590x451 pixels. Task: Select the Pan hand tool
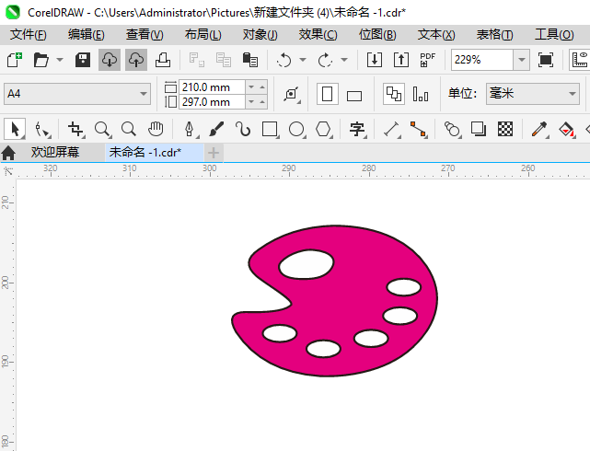156,129
